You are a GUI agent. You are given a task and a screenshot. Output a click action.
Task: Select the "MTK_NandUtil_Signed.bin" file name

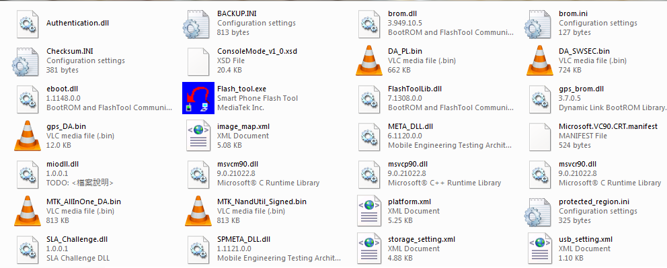pos(262,202)
